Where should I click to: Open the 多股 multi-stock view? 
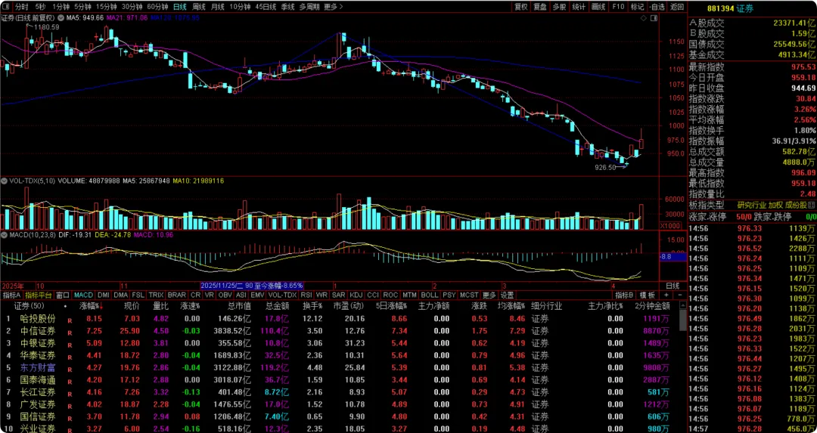pos(559,7)
